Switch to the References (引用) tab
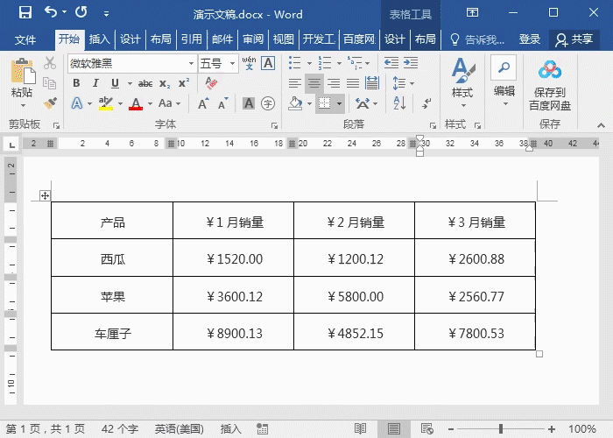 pos(192,39)
